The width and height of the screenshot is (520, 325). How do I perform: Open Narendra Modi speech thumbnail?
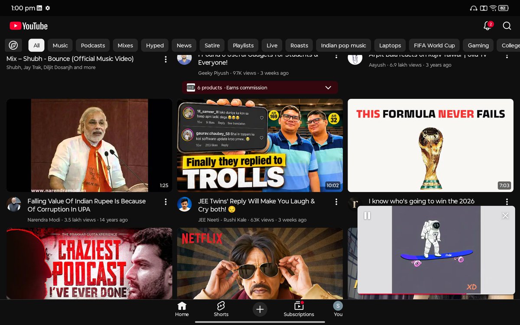(89, 145)
